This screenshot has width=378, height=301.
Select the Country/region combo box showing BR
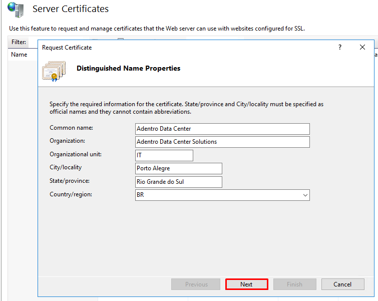coord(222,195)
